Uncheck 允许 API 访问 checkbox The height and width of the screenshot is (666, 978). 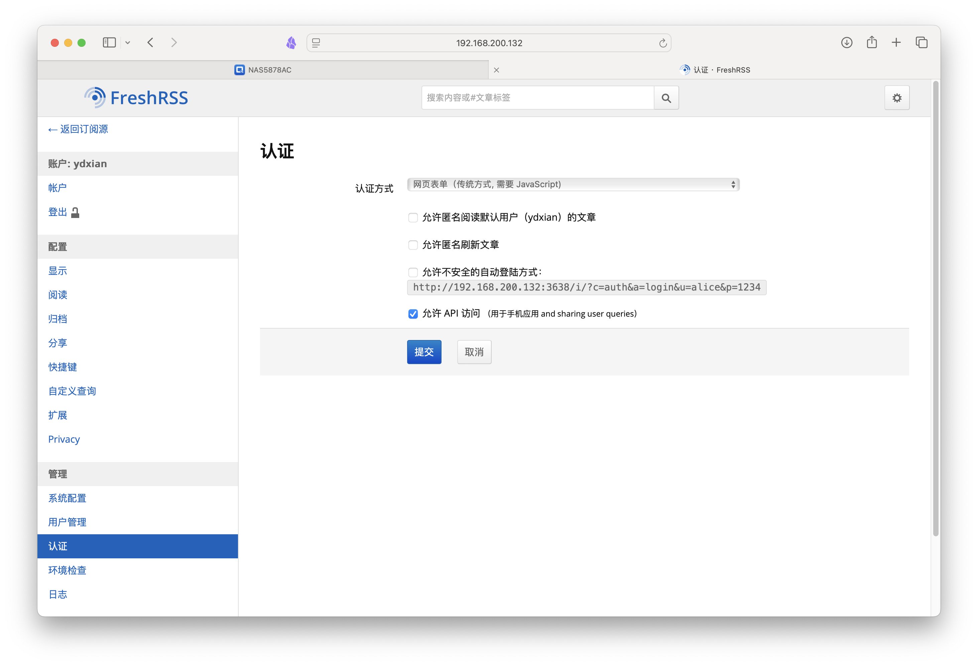413,314
